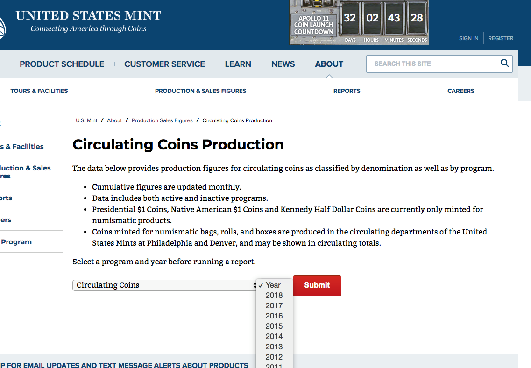Open the Product Schedule menu

pos(62,64)
